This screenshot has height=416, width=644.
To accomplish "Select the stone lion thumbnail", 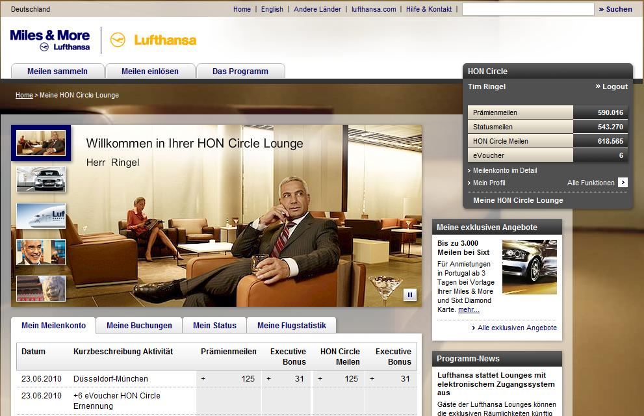I will (41, 289).
